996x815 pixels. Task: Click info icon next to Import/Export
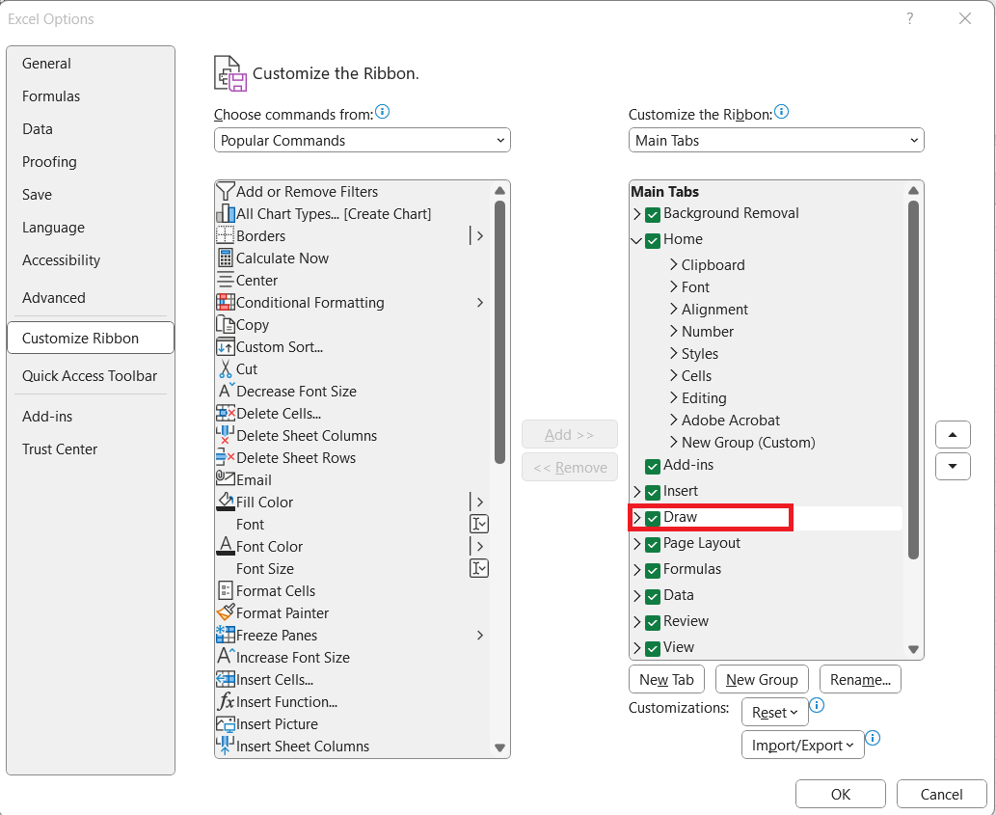(874, 738)
